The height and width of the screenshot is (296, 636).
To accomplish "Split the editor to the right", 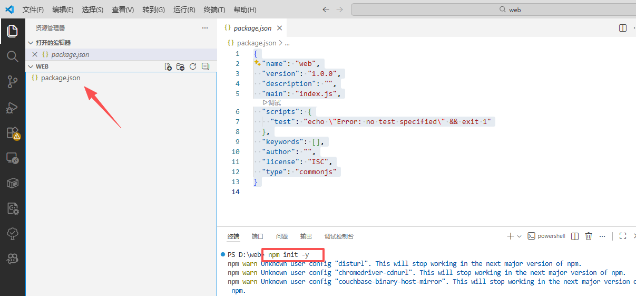I will coord(623,28).
